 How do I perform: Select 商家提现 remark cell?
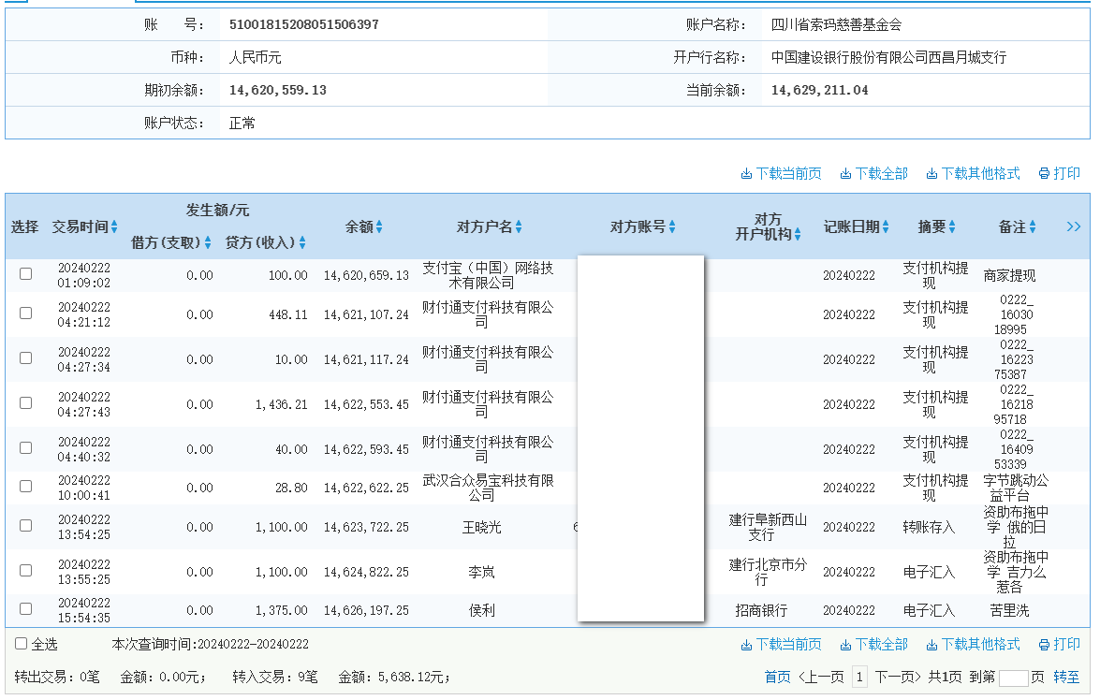tap(1009, 276)
